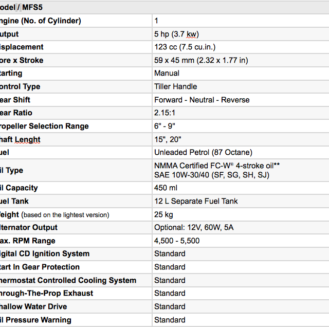329x327 pixels.
Task: Click the 'igital CD Ignition System' label
Action: [45, 254]
